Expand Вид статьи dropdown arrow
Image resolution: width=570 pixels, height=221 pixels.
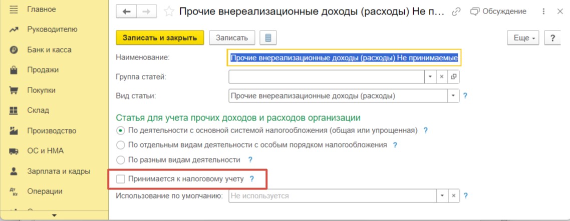pos(453,96)
